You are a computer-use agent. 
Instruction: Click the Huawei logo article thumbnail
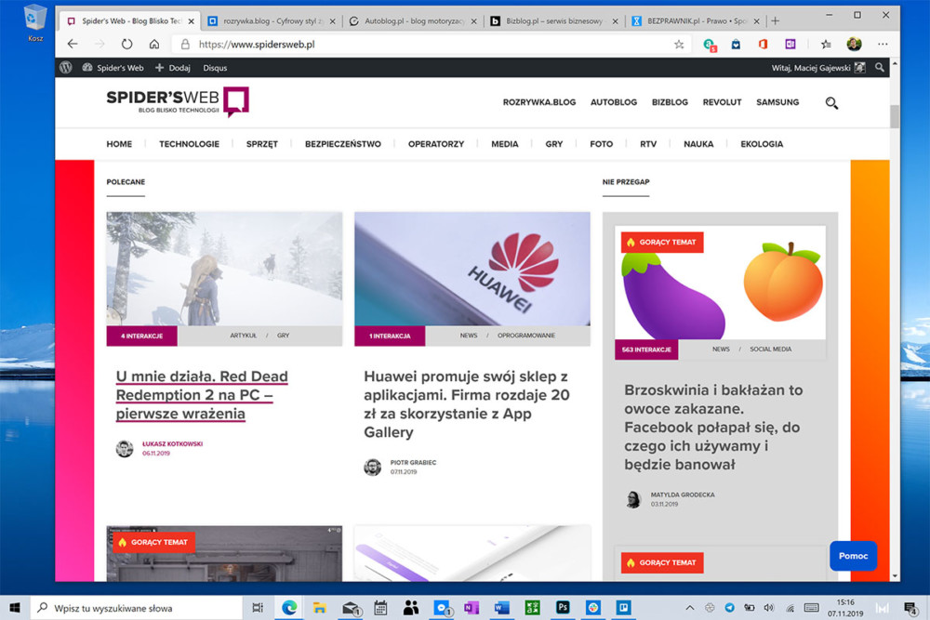[x=472, y=270]
